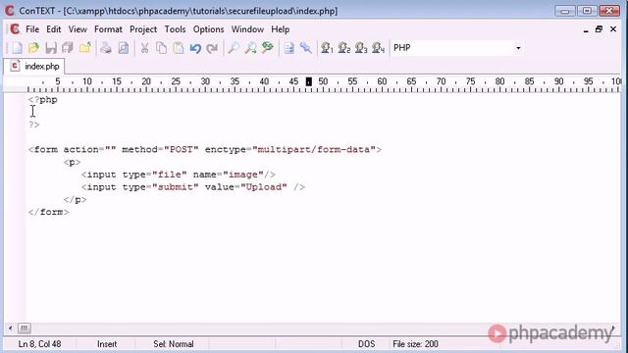Click the "?>" closing PHP tag

tap(33, 125)
